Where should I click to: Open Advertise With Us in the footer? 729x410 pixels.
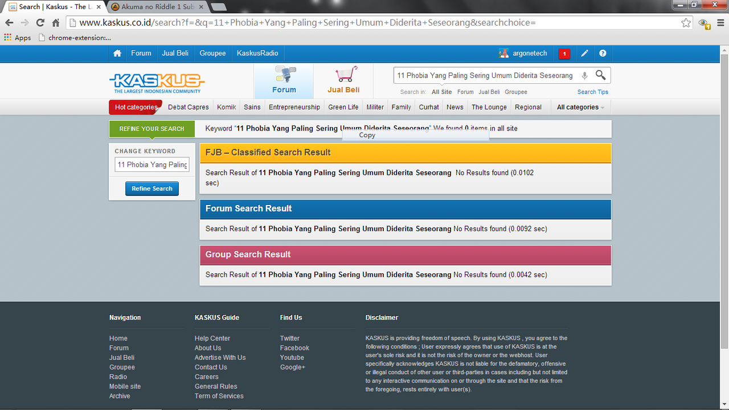point(220,358)
